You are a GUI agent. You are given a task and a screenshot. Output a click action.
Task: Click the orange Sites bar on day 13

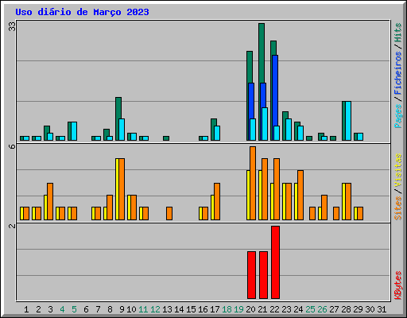(169, 214)
